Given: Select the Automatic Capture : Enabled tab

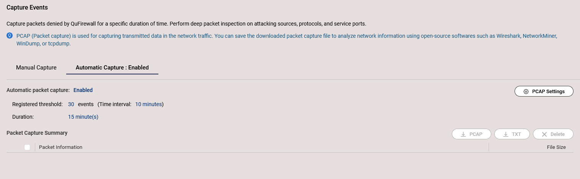Looking at the screenshot, I should (x=112, y=68).
